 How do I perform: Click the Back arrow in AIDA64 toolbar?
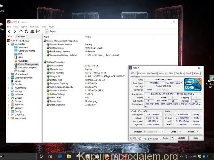pos(9,31)
